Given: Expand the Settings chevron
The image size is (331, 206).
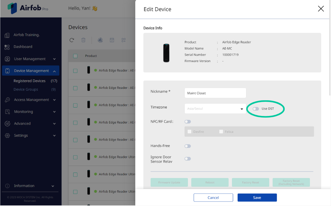Looking at the screenshot, I should click(55, 136).
